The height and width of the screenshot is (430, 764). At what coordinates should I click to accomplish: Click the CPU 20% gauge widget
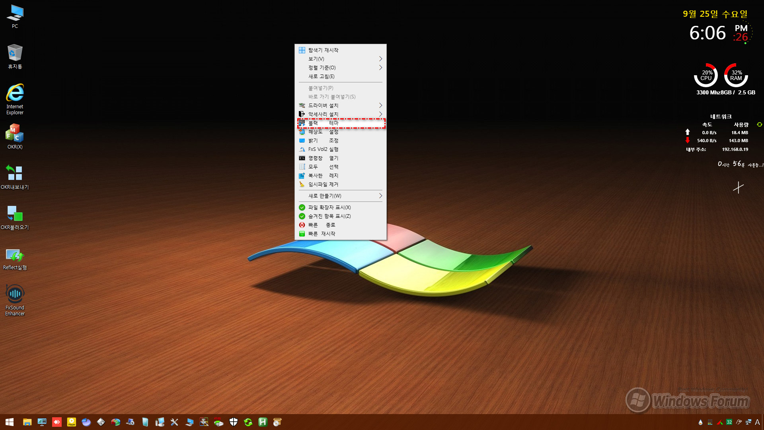click(706, 75)
